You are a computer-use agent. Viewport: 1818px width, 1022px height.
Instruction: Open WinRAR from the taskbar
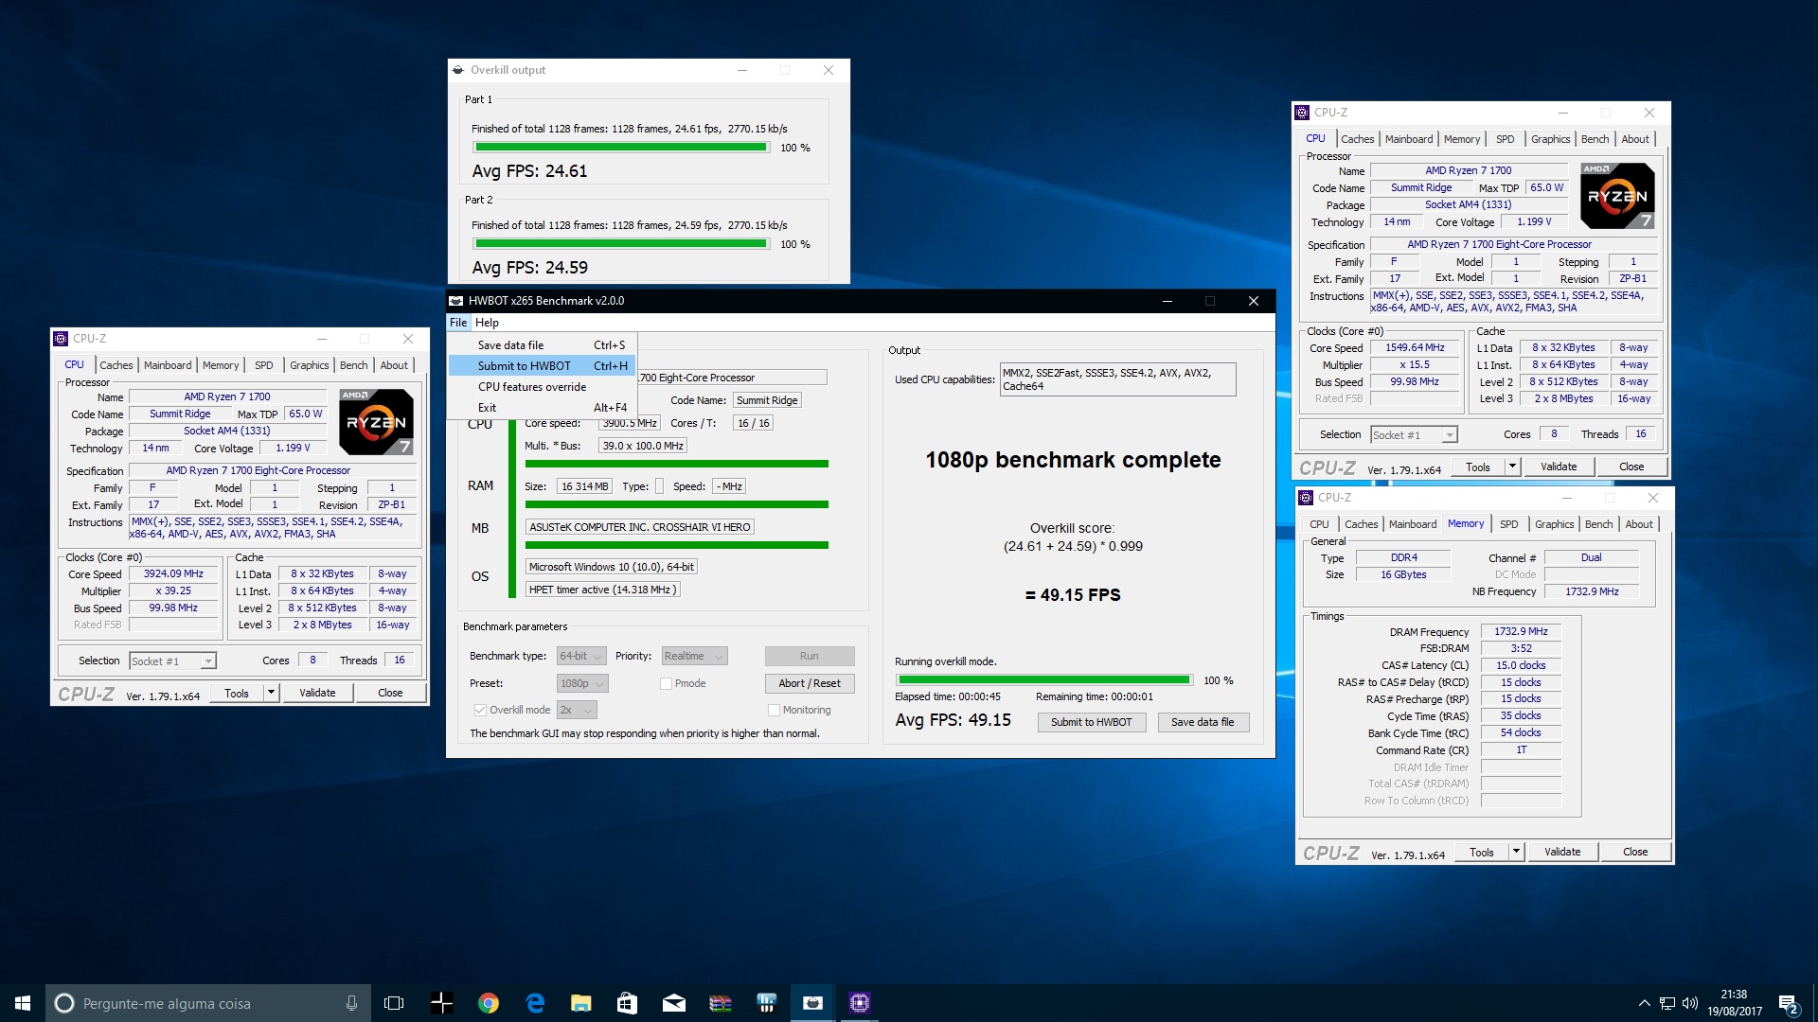[721, 1003]
